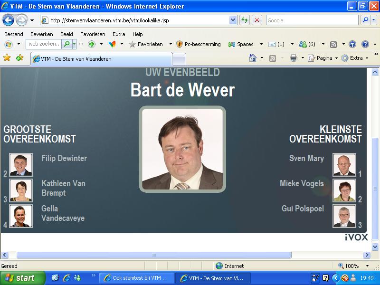Viewport: 380px width, 285px height.
Task: Click the 'web zoeken' toolbar search field
Action: click(x=44, y=44)
